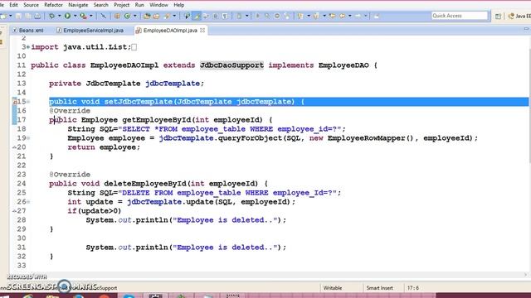Click the Open Task icon
This screenshot has width=531, height=298.
click(x=156, y=16)
